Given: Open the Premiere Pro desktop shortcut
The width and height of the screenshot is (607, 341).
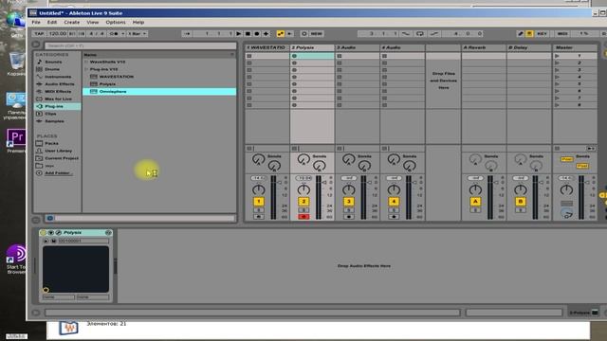Looking at the screenshot, I should 16,140.
